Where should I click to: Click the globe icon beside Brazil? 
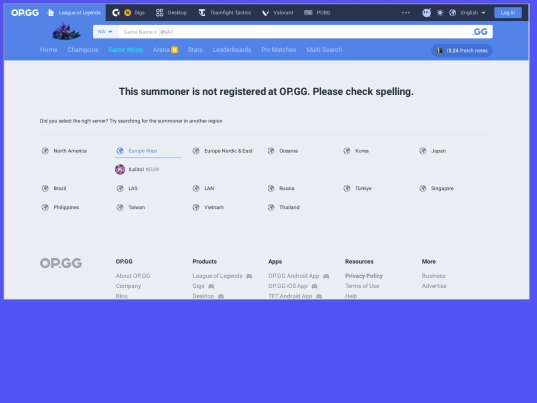point(45,188)
